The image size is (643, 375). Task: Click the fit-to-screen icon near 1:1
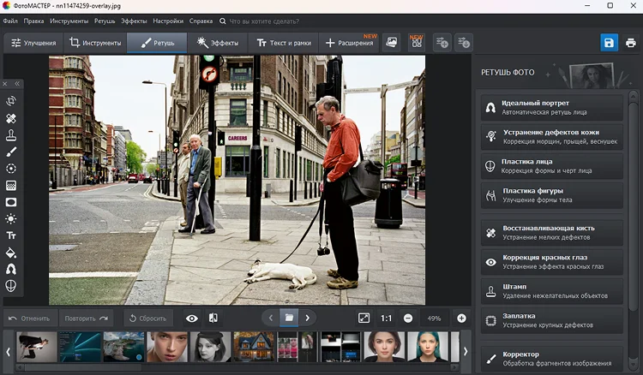[364, 318]
